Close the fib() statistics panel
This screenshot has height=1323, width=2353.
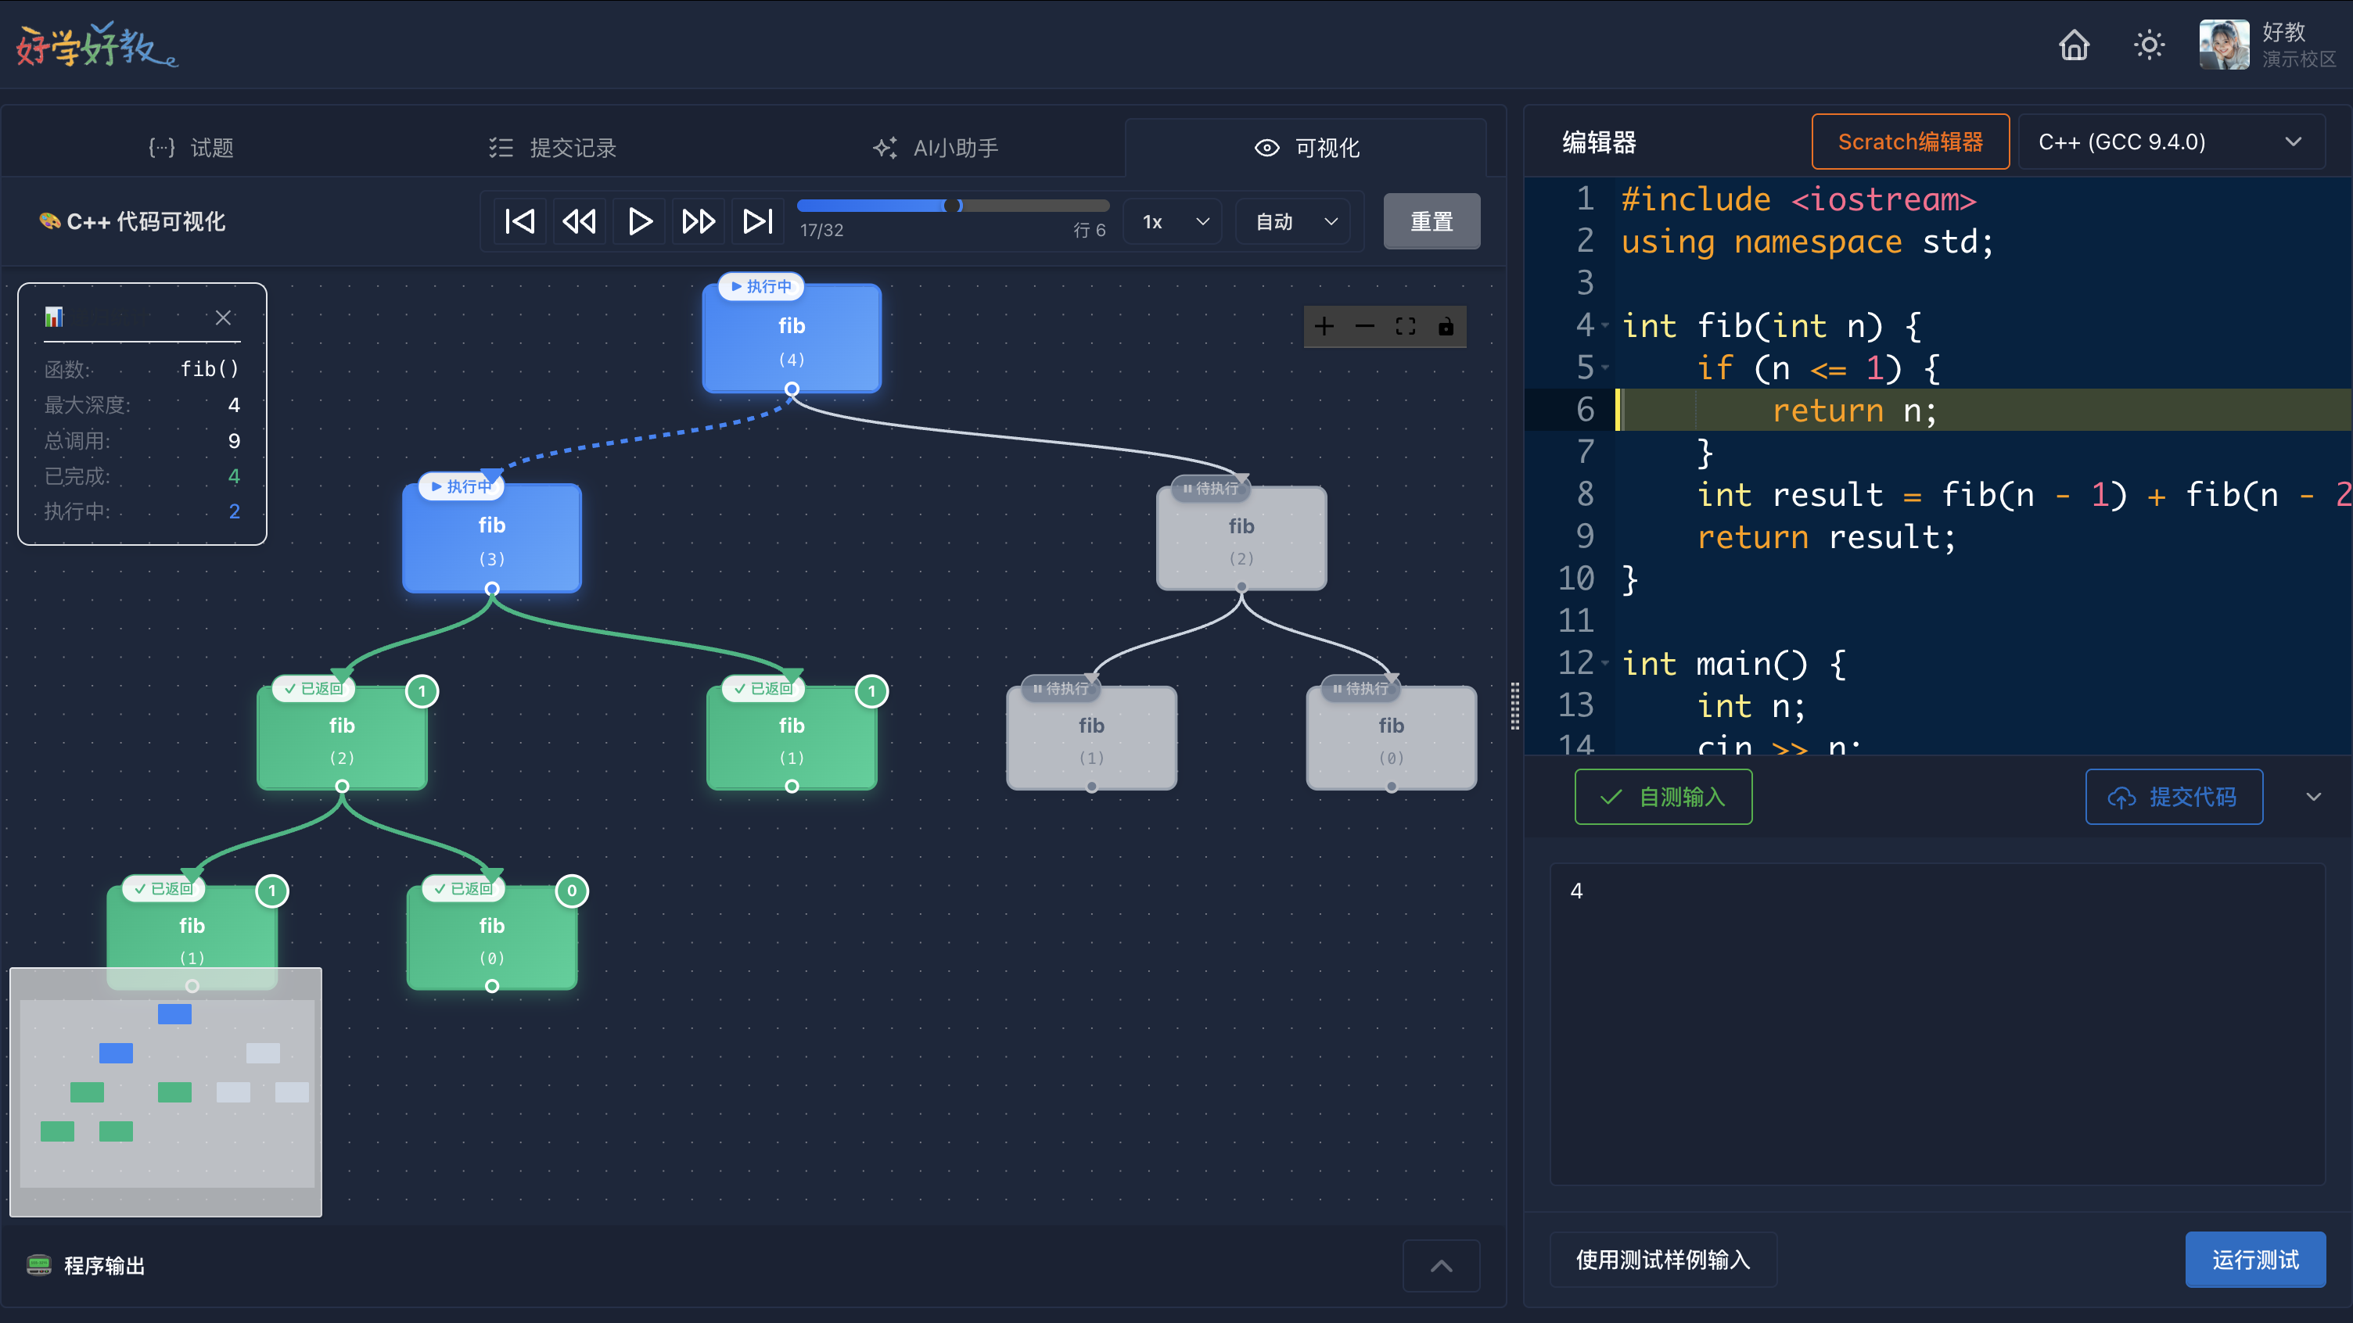(x=223, y=317)
